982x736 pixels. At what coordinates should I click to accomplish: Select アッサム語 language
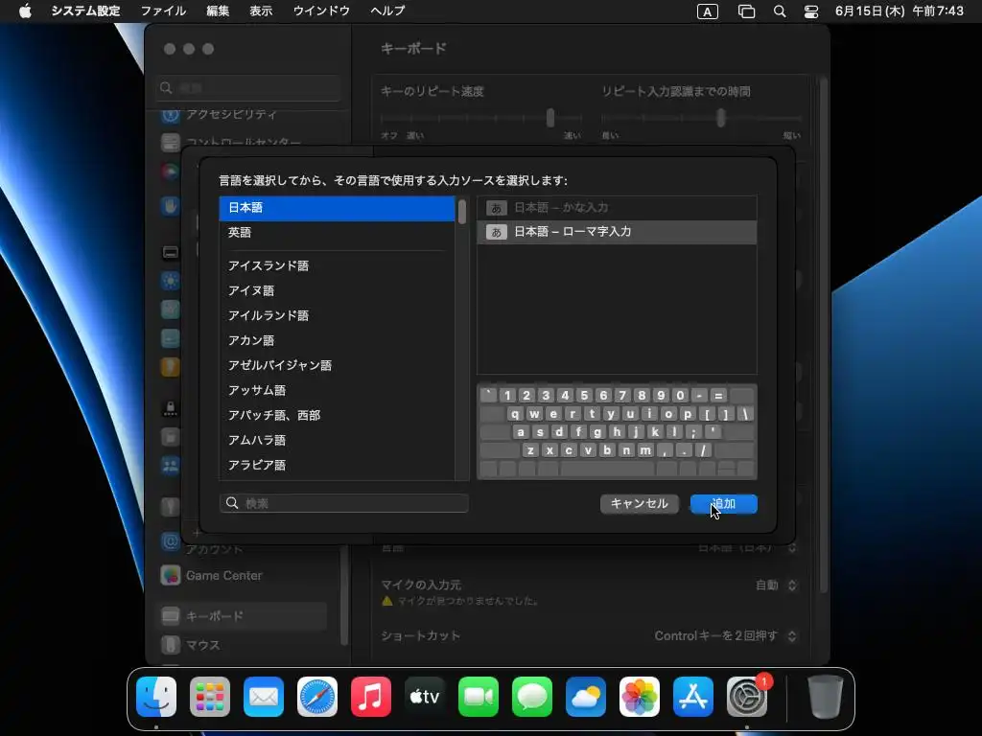pyautogui.click(x=337, y=391)
